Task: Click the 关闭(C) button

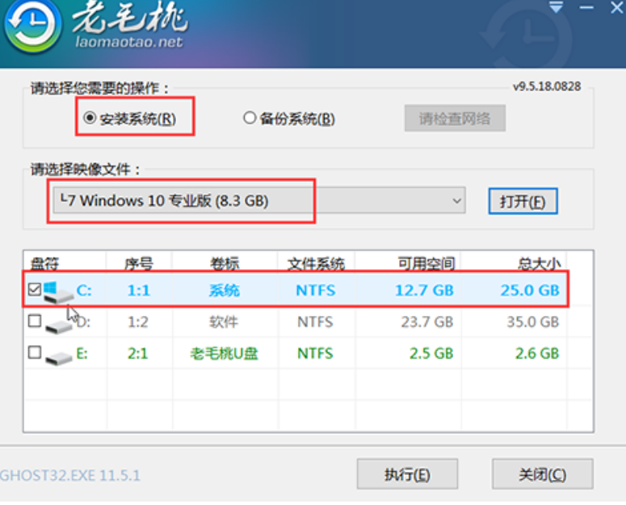Action: tap(543, 474)
